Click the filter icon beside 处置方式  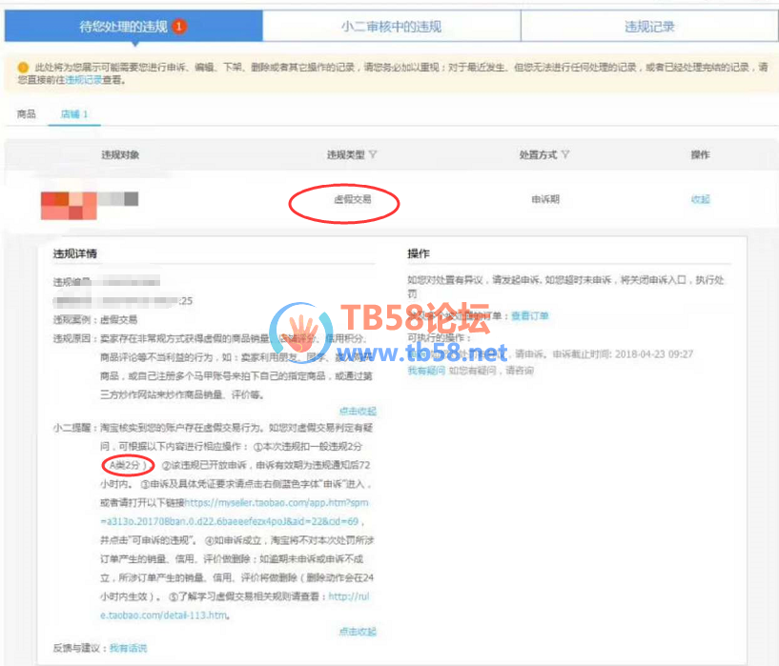(564, 155)
